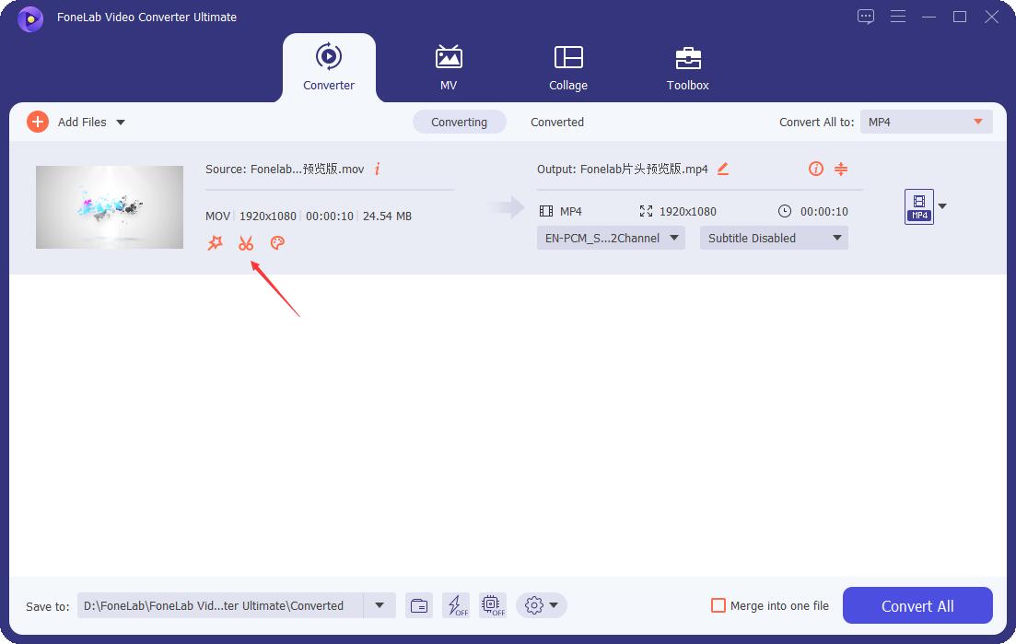Screen dimensions: 1016x644
Task: Click the source file info icon
Action: click(377, 169)
